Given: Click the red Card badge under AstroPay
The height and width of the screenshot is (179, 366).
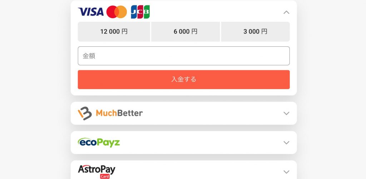Looking at the screenshot, I should click(x=105, y=177).
